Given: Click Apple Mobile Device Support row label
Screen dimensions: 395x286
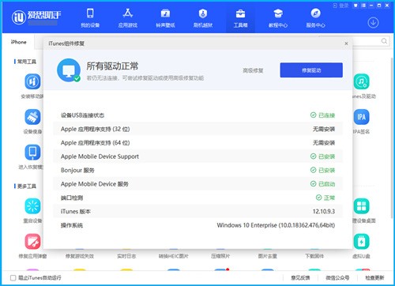Looking at the screenshot, I should [x=100, y=156].
